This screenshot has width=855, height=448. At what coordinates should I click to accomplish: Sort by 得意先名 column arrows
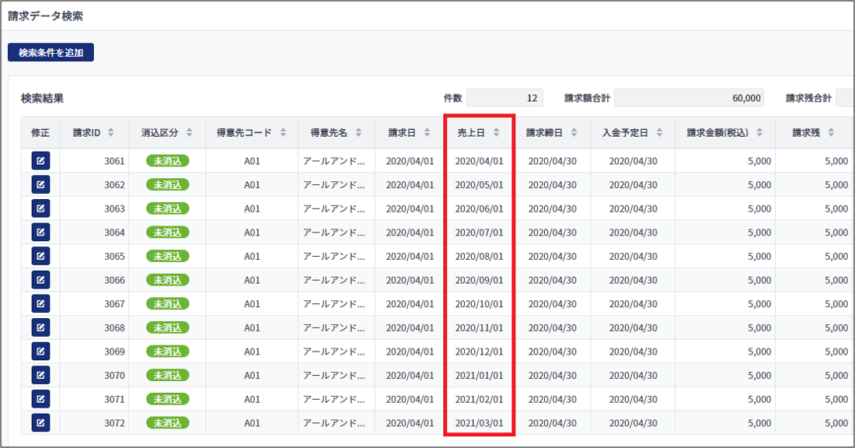(x=358, y=132)
